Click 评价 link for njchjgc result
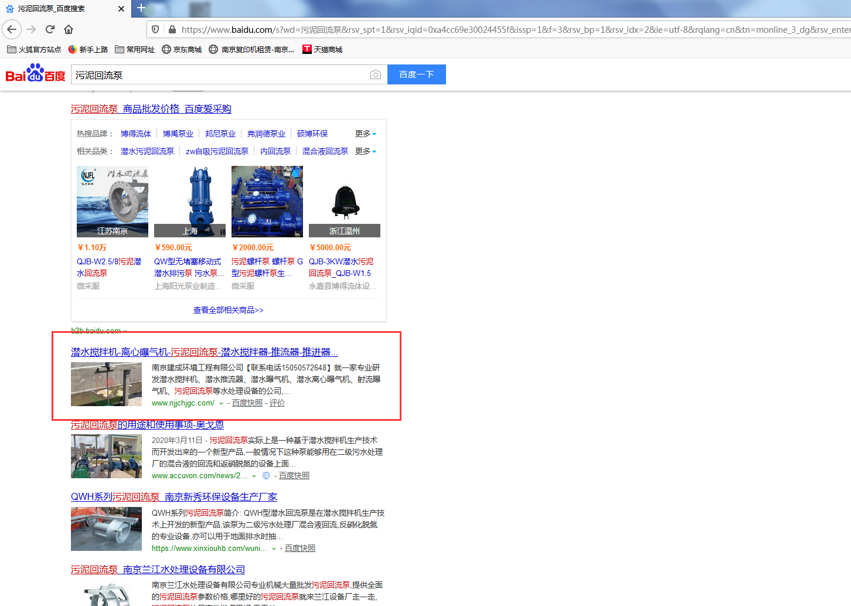Viewport: 851px width, 606px height. 277,403
